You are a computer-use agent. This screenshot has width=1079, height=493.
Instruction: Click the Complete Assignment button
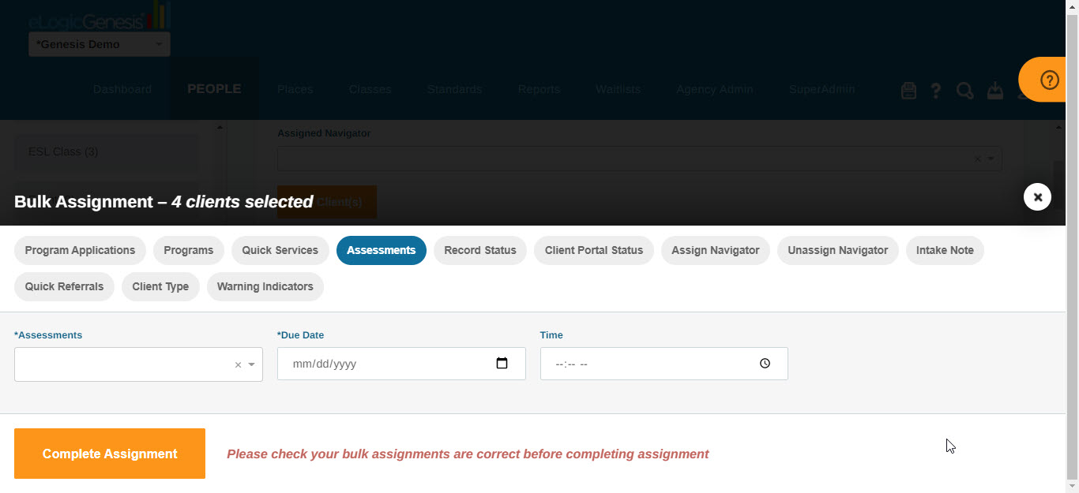pos(110,454)
